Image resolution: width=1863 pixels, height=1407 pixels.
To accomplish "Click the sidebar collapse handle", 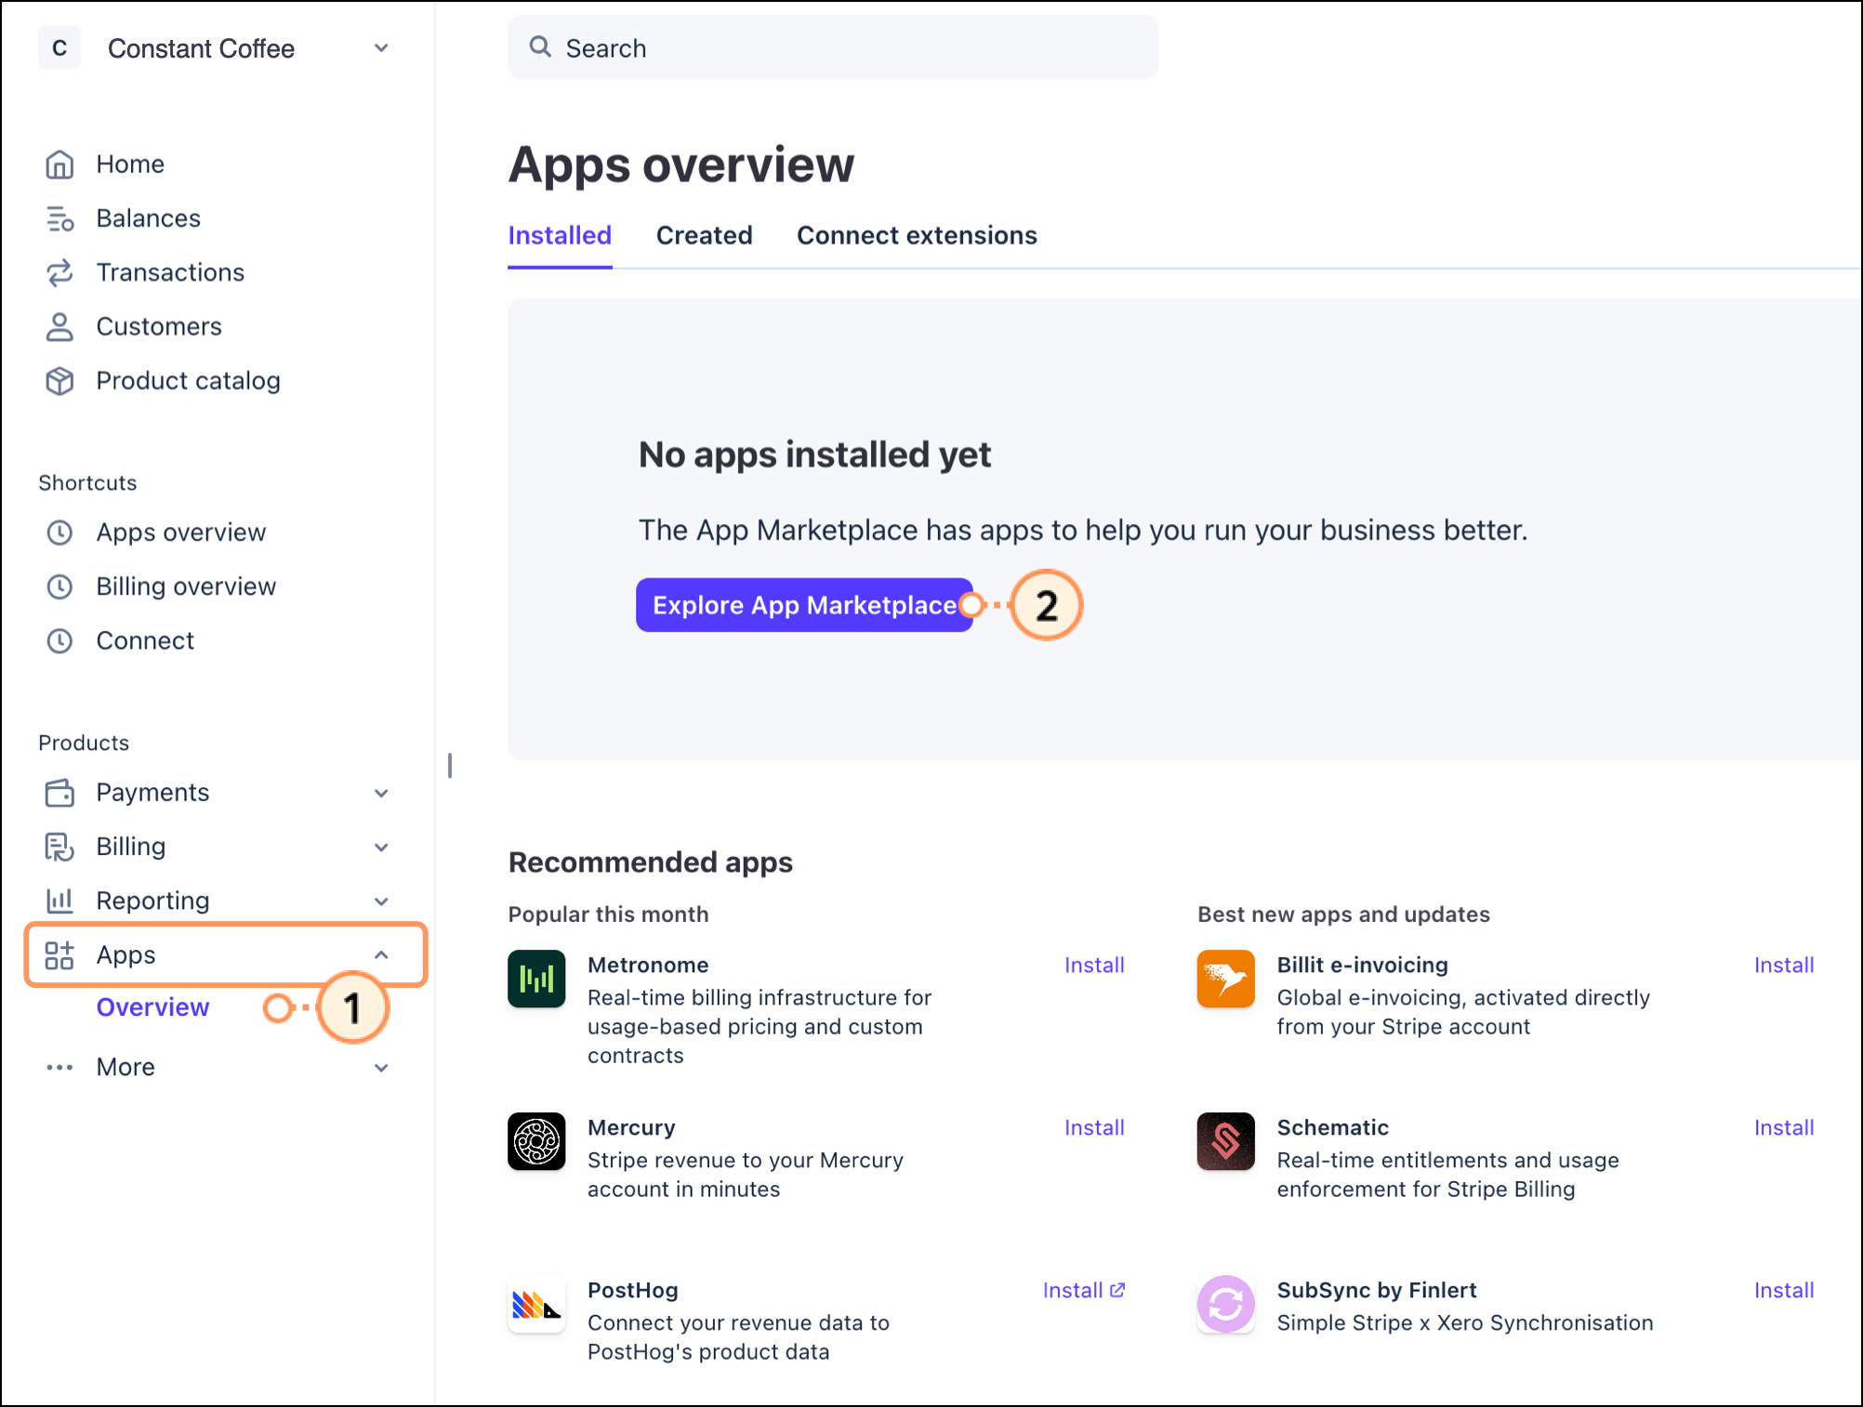I will point(450,766).
